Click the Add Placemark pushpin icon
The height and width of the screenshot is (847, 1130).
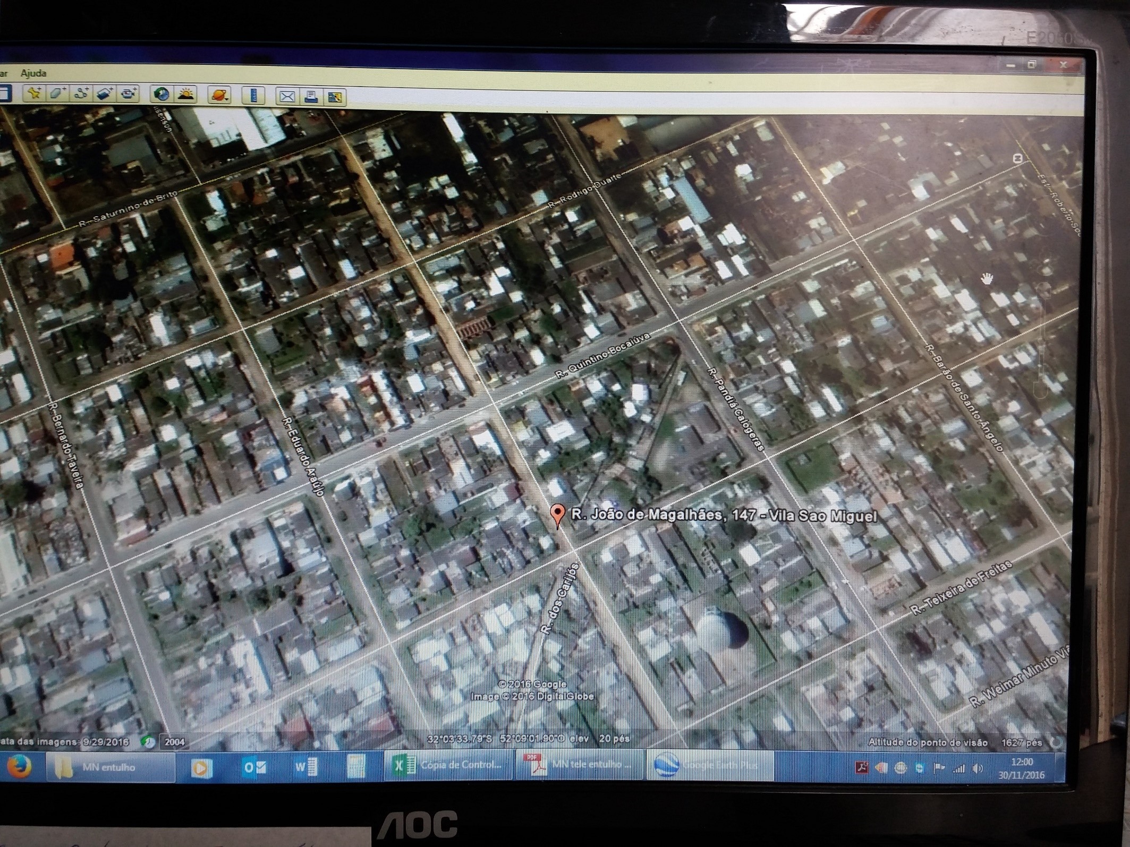coord(35,93)
